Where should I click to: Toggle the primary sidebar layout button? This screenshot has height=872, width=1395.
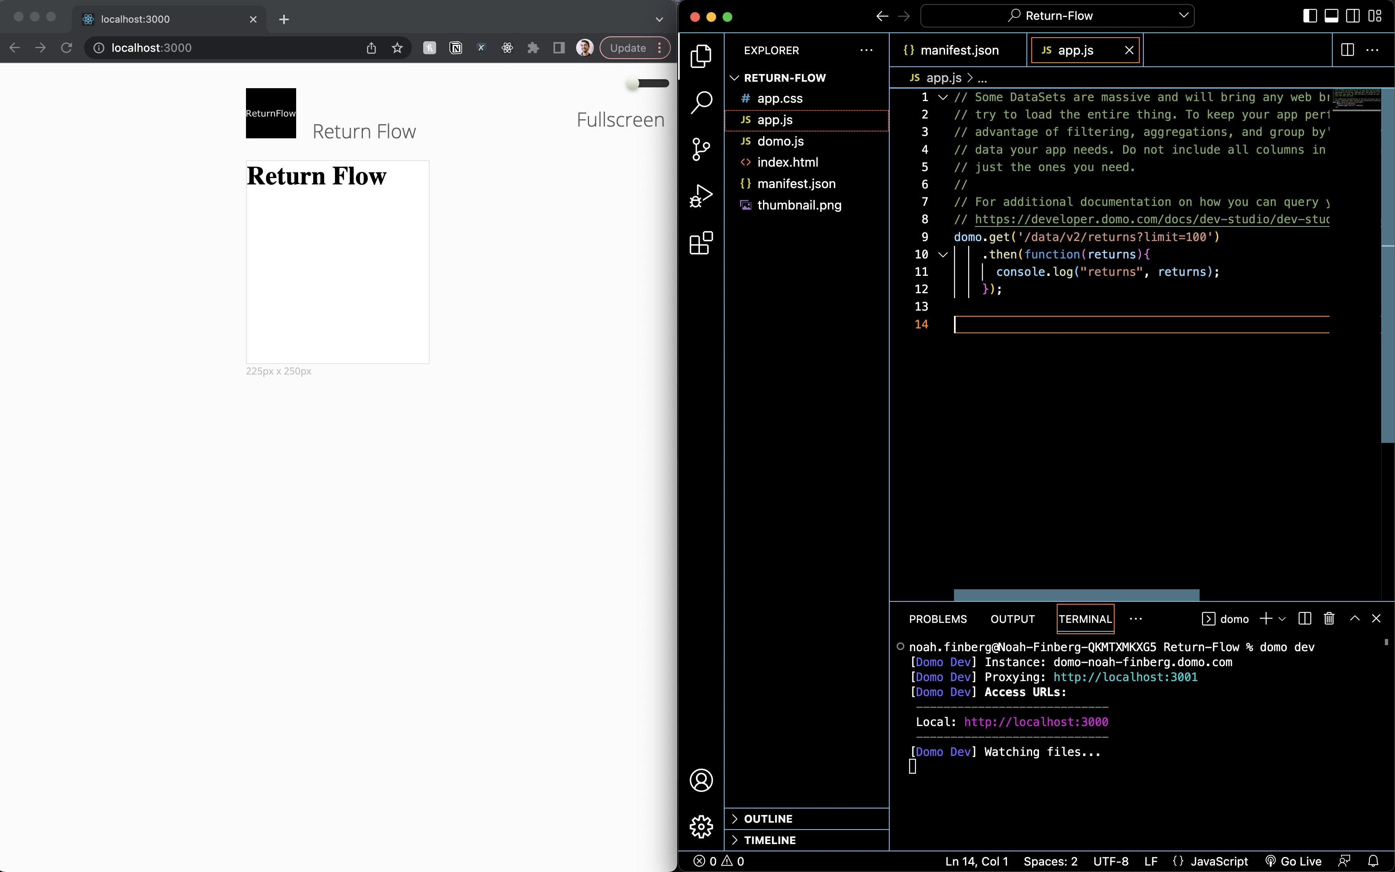[1310, 16]
